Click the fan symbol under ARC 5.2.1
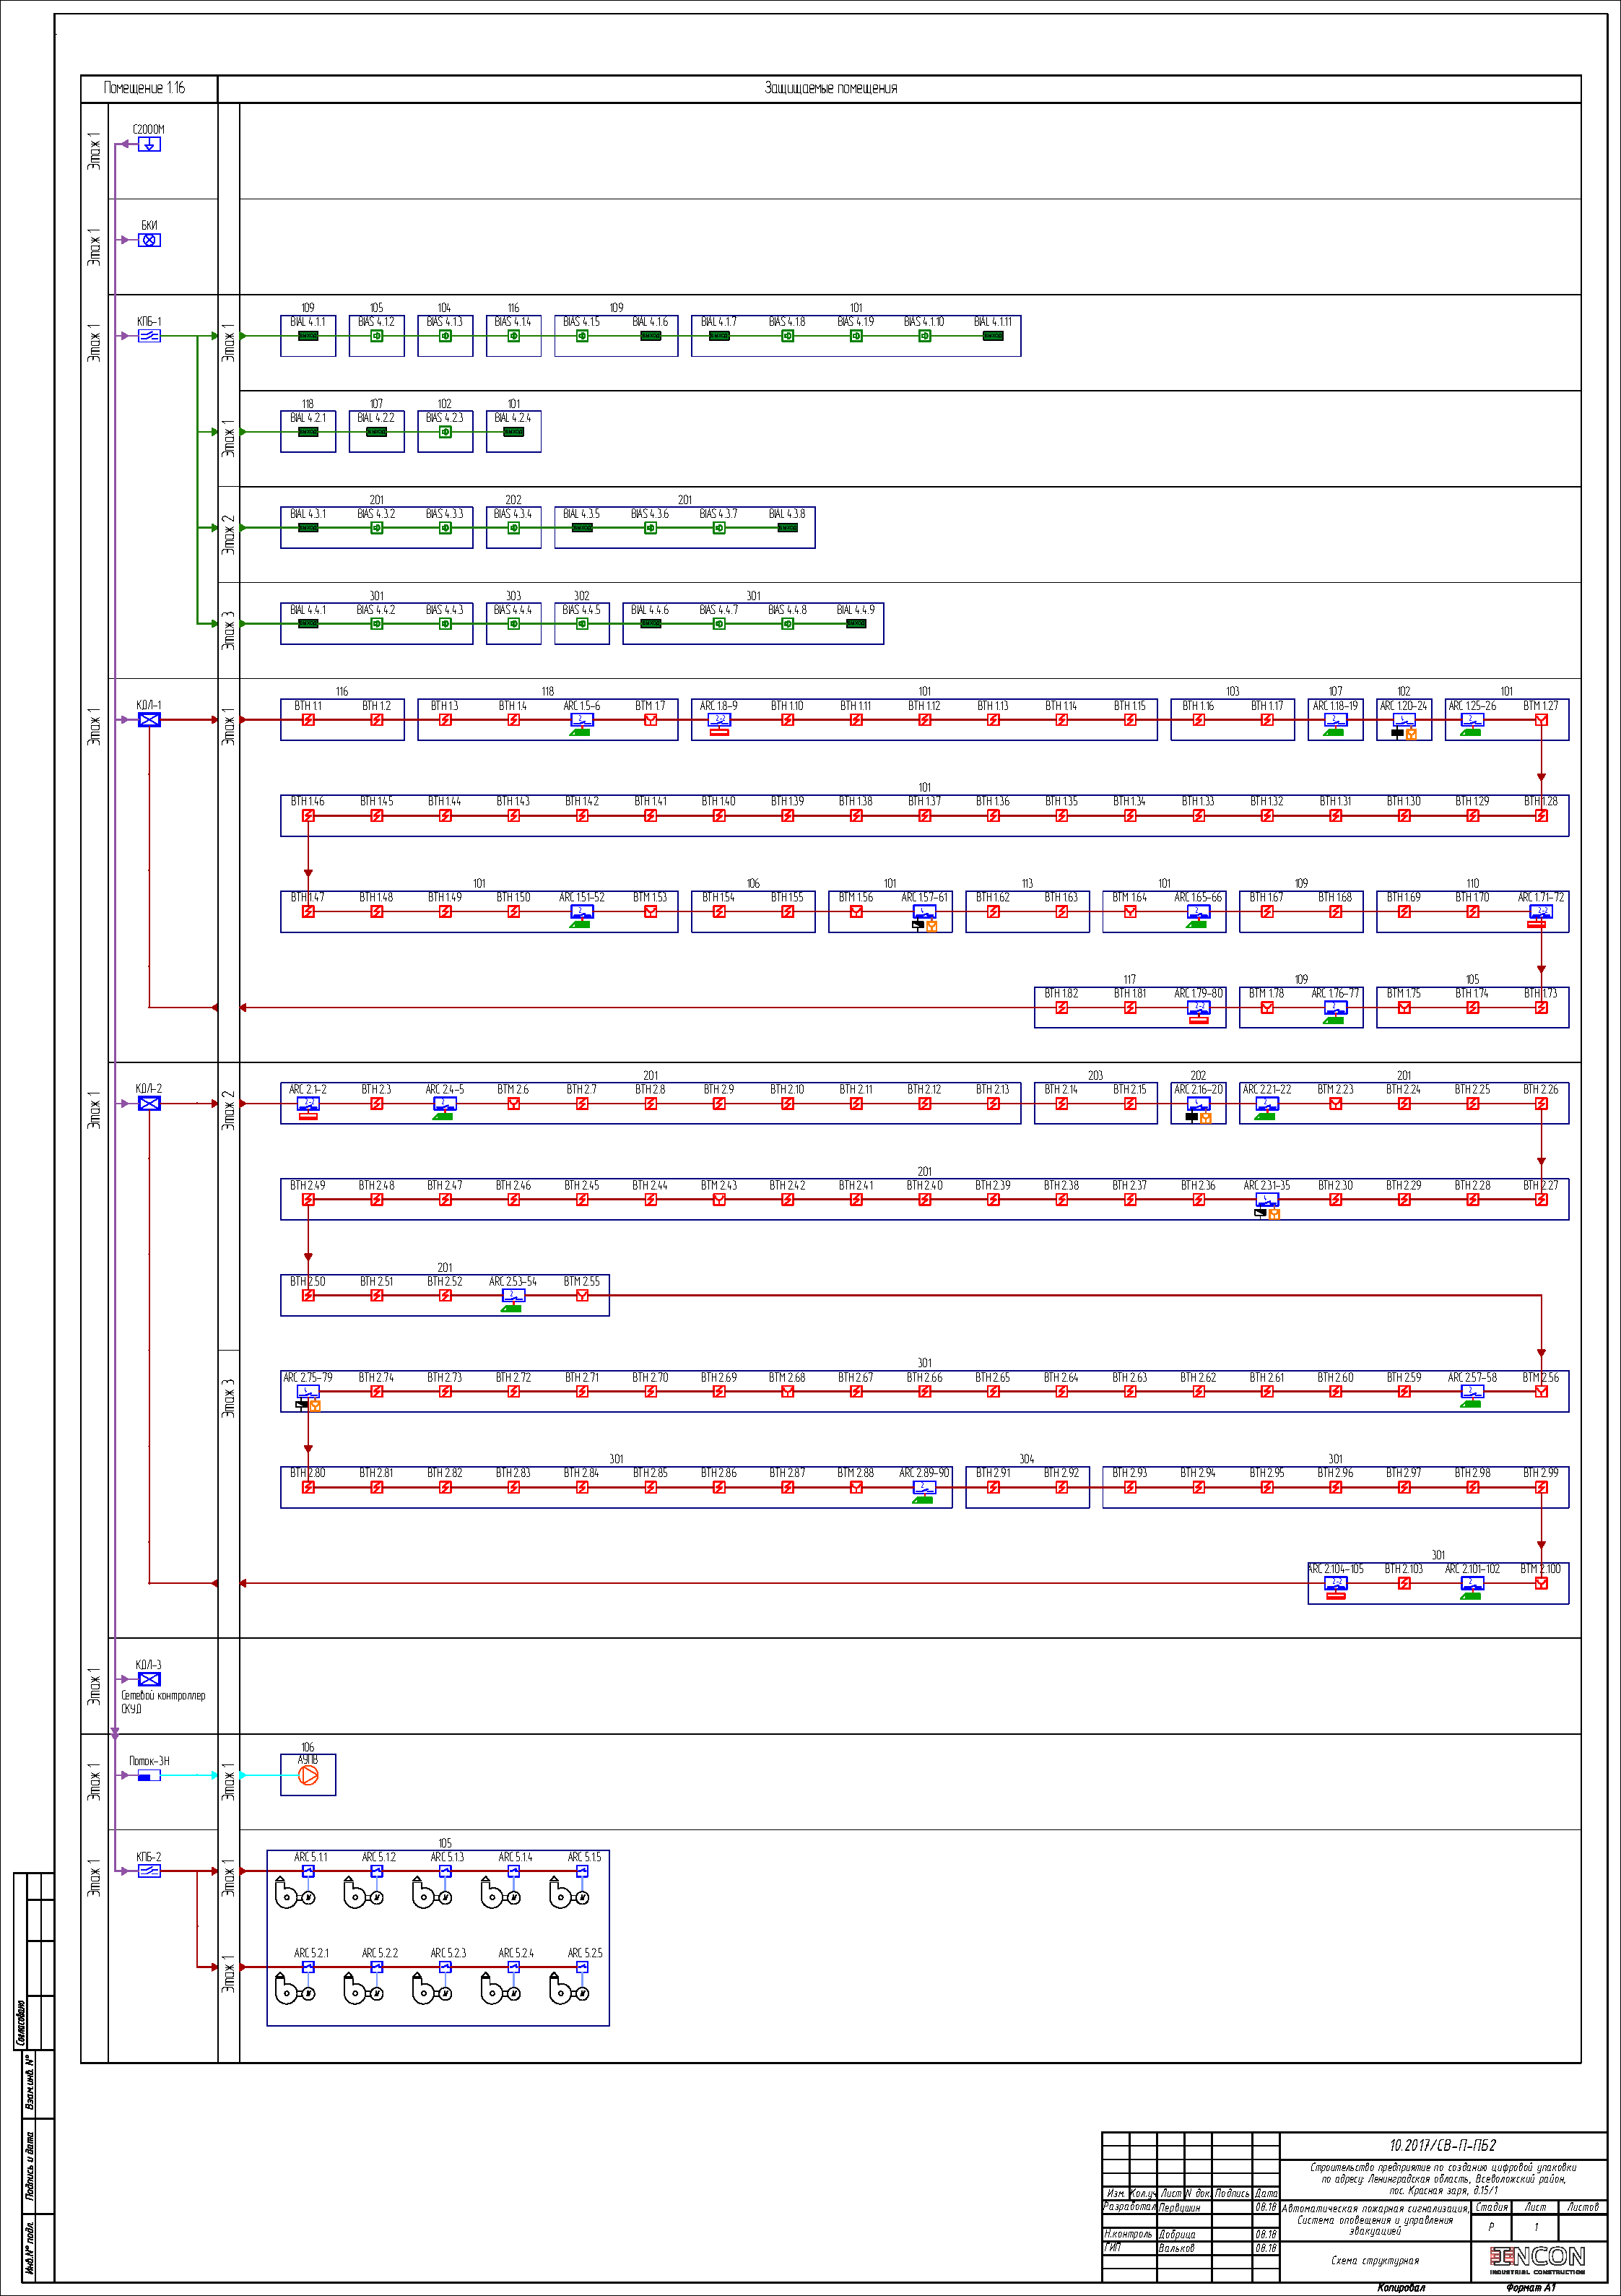1621x2296 pixels. (x=294, y=1989)
